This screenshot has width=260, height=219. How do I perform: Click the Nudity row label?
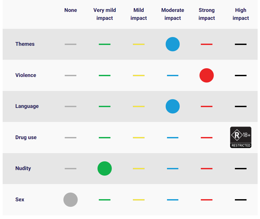(23, 168)
